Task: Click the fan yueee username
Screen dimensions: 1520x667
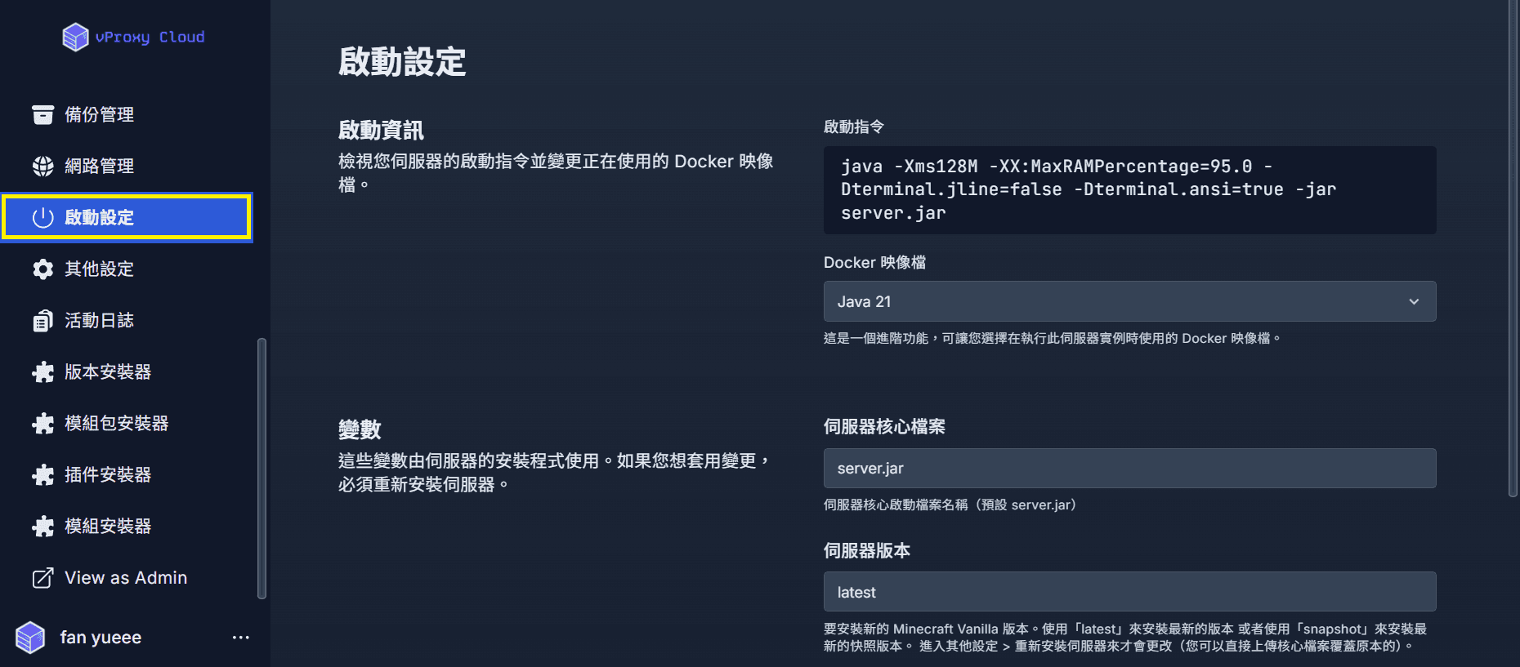Action: coord(101,638)
